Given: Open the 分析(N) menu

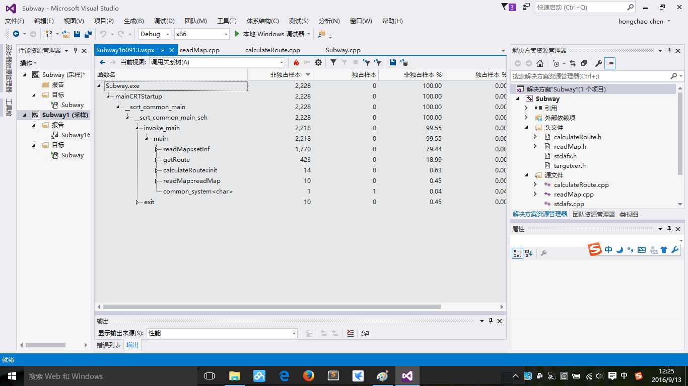Looking at the screenshot, I should (x=329, y=21).
